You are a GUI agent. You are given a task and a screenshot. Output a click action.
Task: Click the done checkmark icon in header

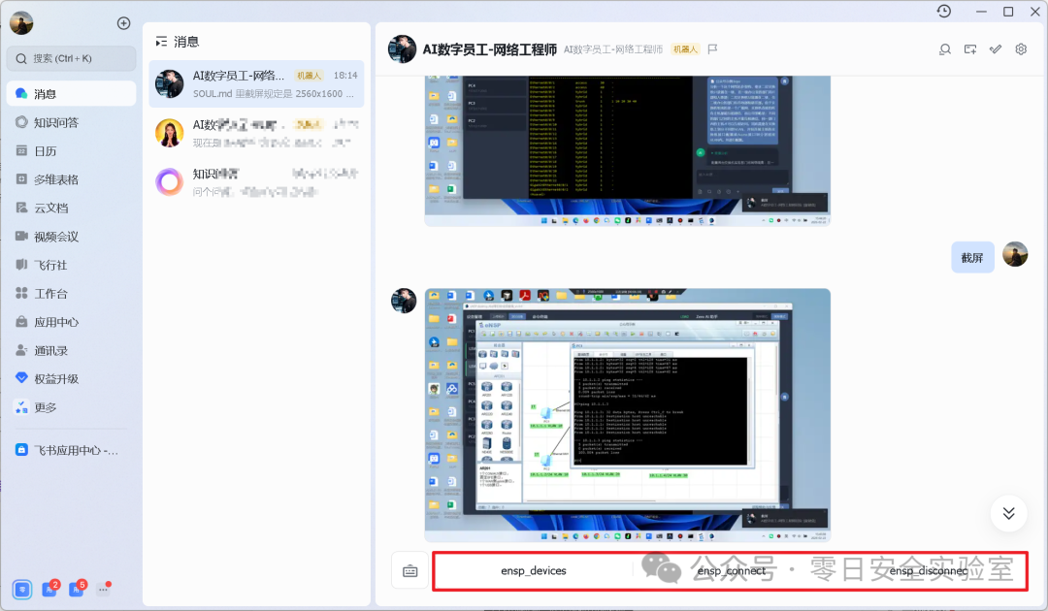coord(996,49)
